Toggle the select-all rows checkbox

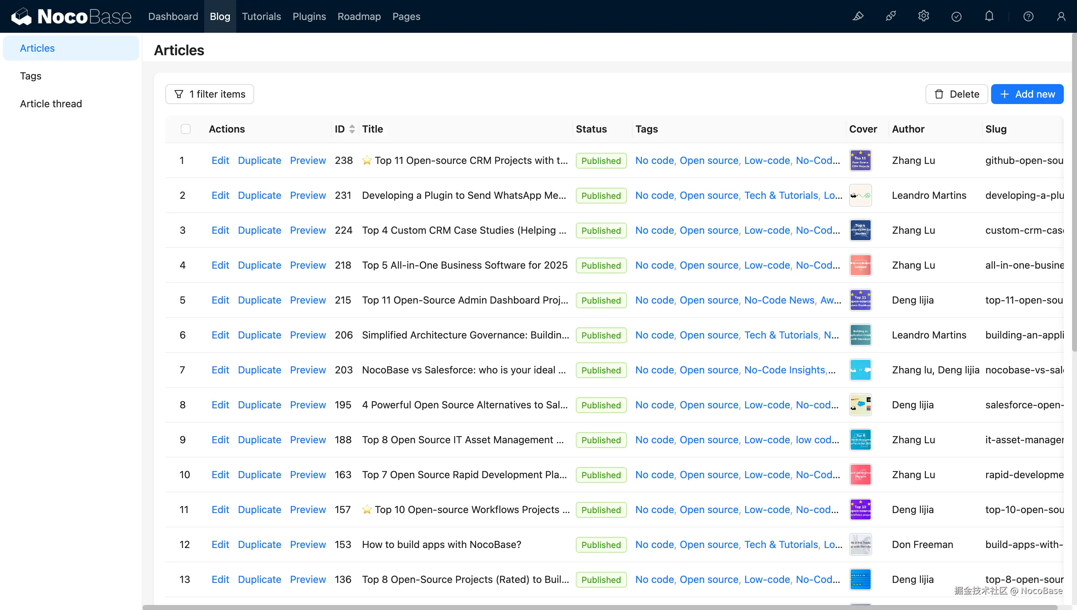(x=186, y=129)
